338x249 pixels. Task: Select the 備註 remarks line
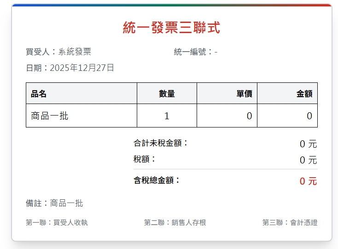point(54,203)
